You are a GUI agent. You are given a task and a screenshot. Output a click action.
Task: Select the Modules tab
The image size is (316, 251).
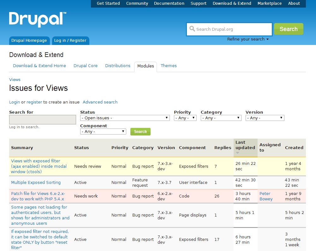pyautogui.click(x=146, y=66)
